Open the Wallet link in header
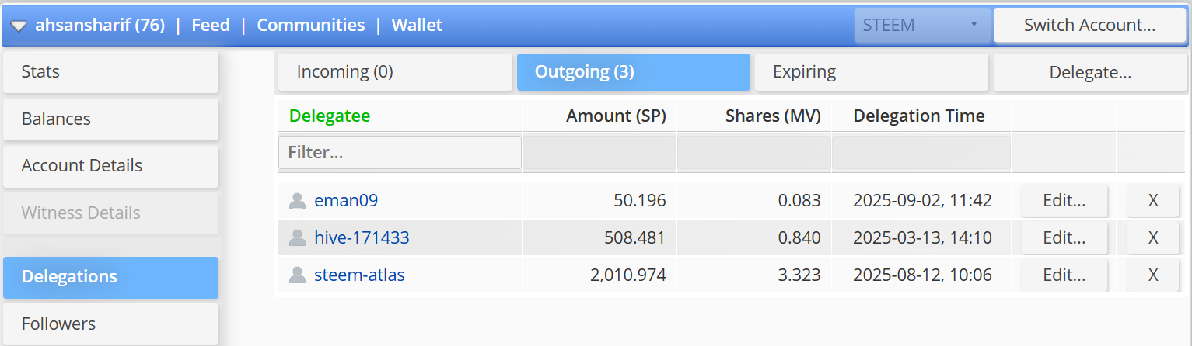The image size is (1192, 346). click(417, 25)
